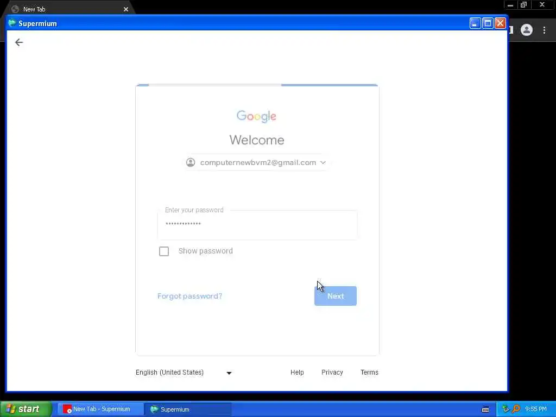This screenshot has width=556, height=417.
Task: Open the Terms link
Action: [369, 372]
